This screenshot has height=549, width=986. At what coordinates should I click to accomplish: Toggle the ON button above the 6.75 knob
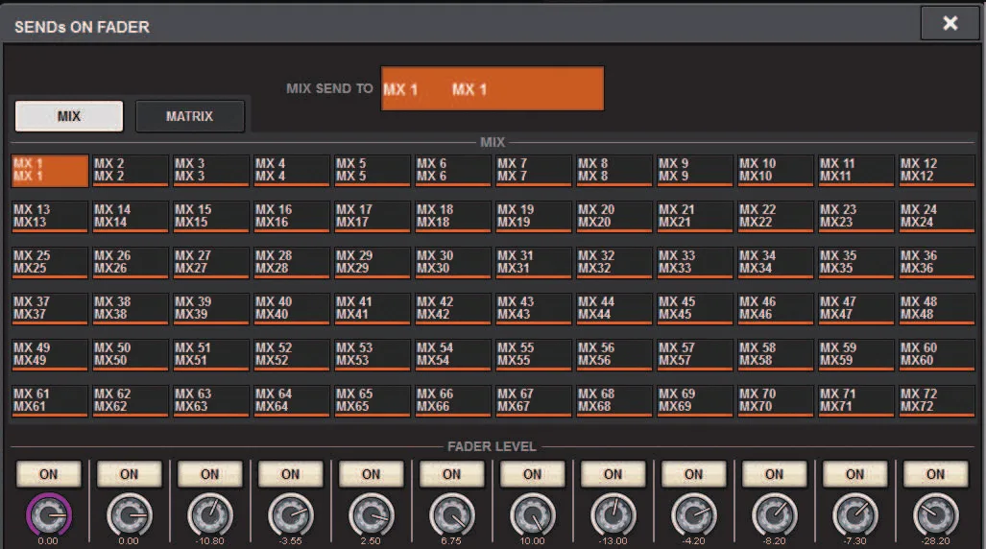451,474
